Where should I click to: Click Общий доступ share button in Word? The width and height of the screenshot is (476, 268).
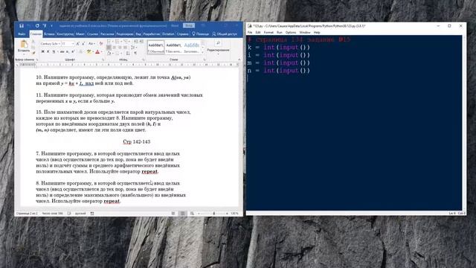click(225, 34)
